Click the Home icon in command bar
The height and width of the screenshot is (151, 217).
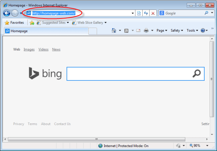(114, 30)
